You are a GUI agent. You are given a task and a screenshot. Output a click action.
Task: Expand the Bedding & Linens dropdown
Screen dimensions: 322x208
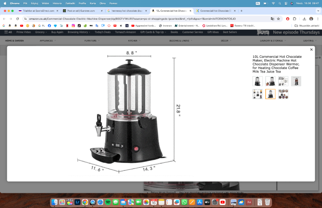pyautogui.click(x=181, y=41)
